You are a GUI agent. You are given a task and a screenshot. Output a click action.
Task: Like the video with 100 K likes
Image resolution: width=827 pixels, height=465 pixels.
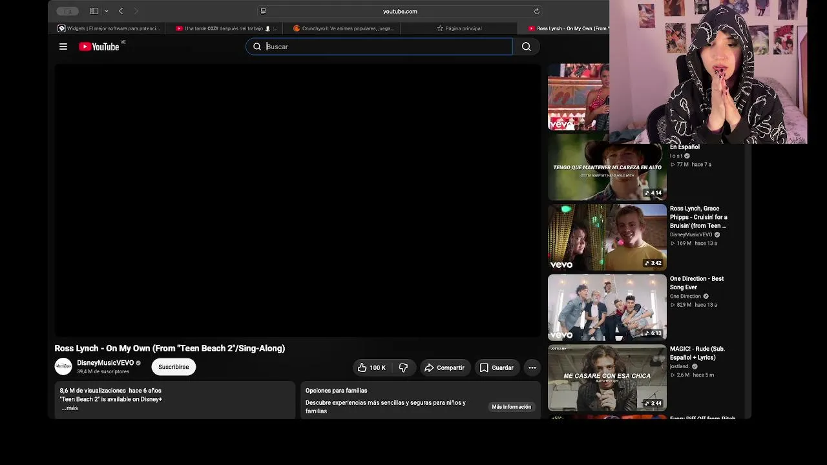372,367
